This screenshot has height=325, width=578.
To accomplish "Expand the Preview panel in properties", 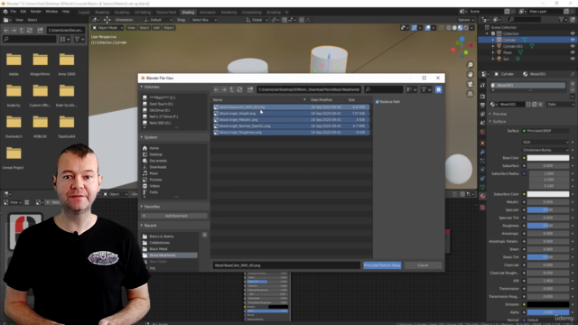I will click(x=490, y=114).
